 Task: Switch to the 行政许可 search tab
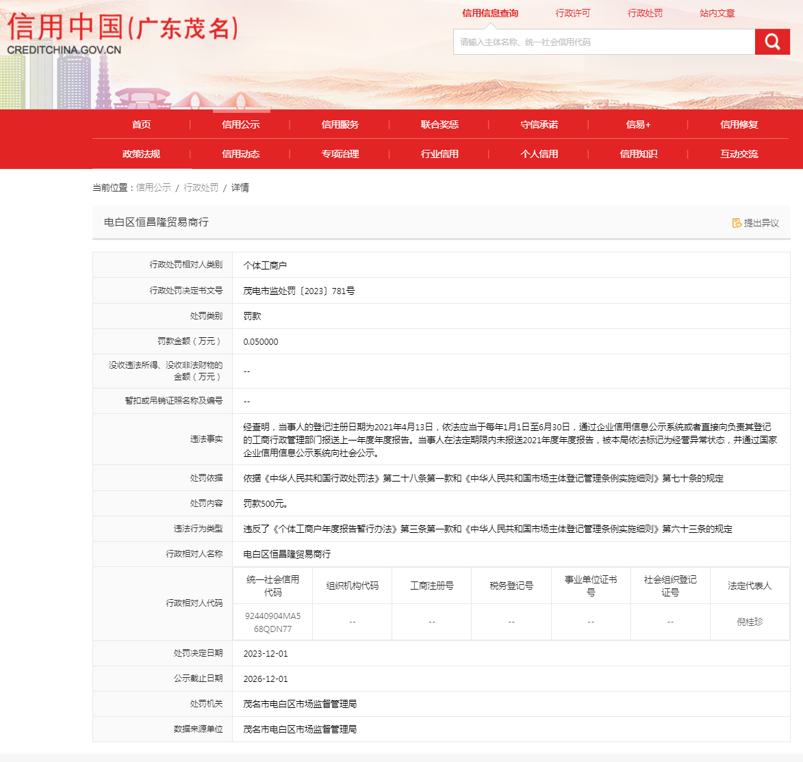pos(572,13)
